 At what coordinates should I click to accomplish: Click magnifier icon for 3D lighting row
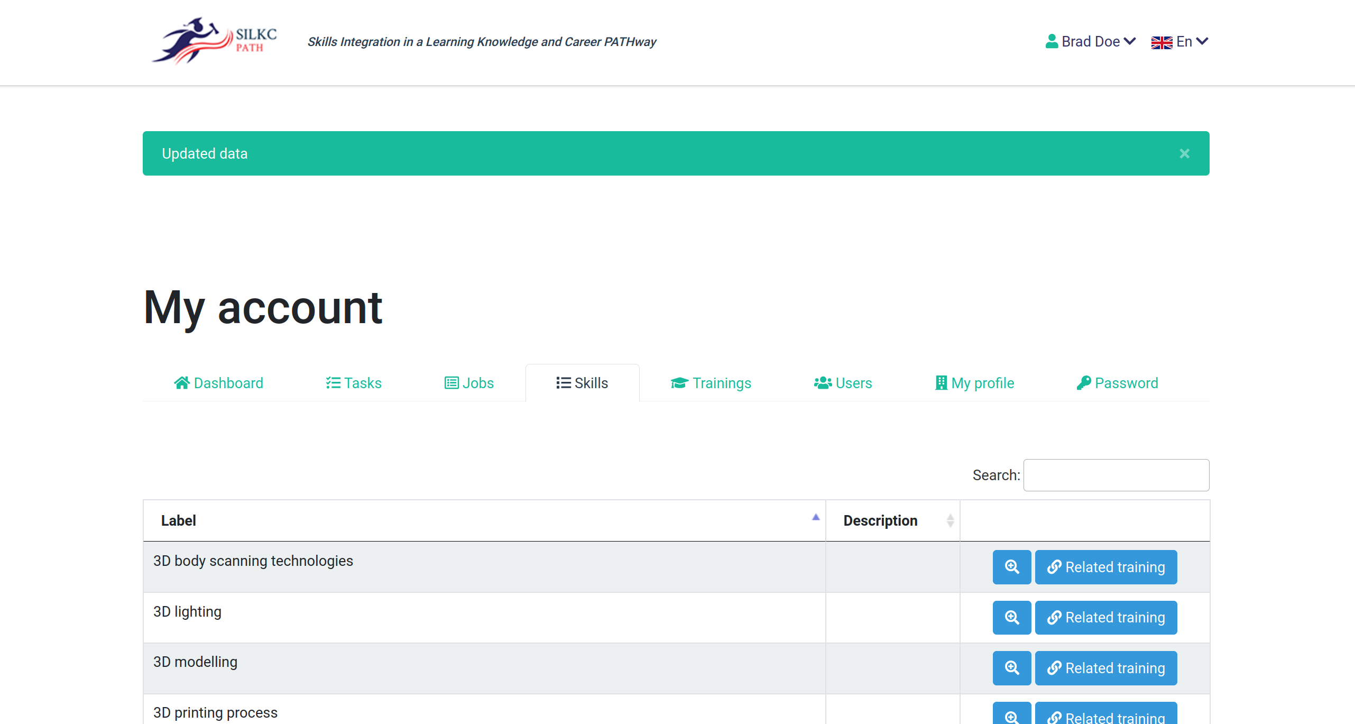pos(1011,617)
